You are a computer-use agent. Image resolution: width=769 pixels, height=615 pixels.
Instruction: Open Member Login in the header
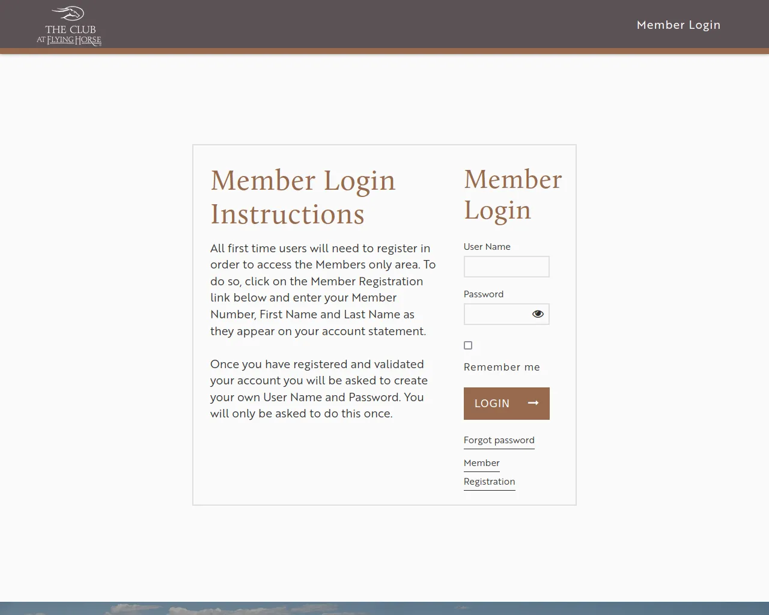[678, 25]
